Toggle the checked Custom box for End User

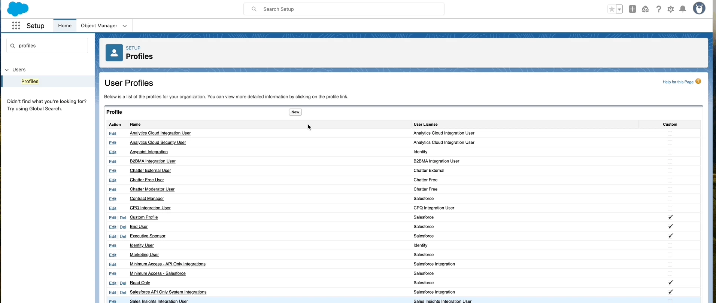[x=670, y=226]
